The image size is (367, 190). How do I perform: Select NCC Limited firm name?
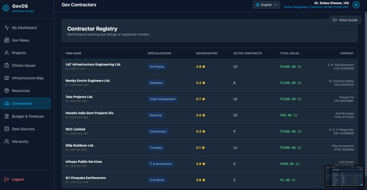point(76,129)
